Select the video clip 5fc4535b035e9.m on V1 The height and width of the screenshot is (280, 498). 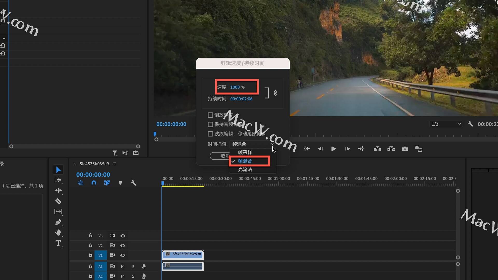[x=183, y=255]
